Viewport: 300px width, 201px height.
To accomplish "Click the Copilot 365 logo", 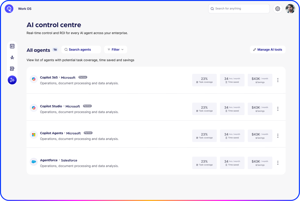I will click(x=34, y=79).
